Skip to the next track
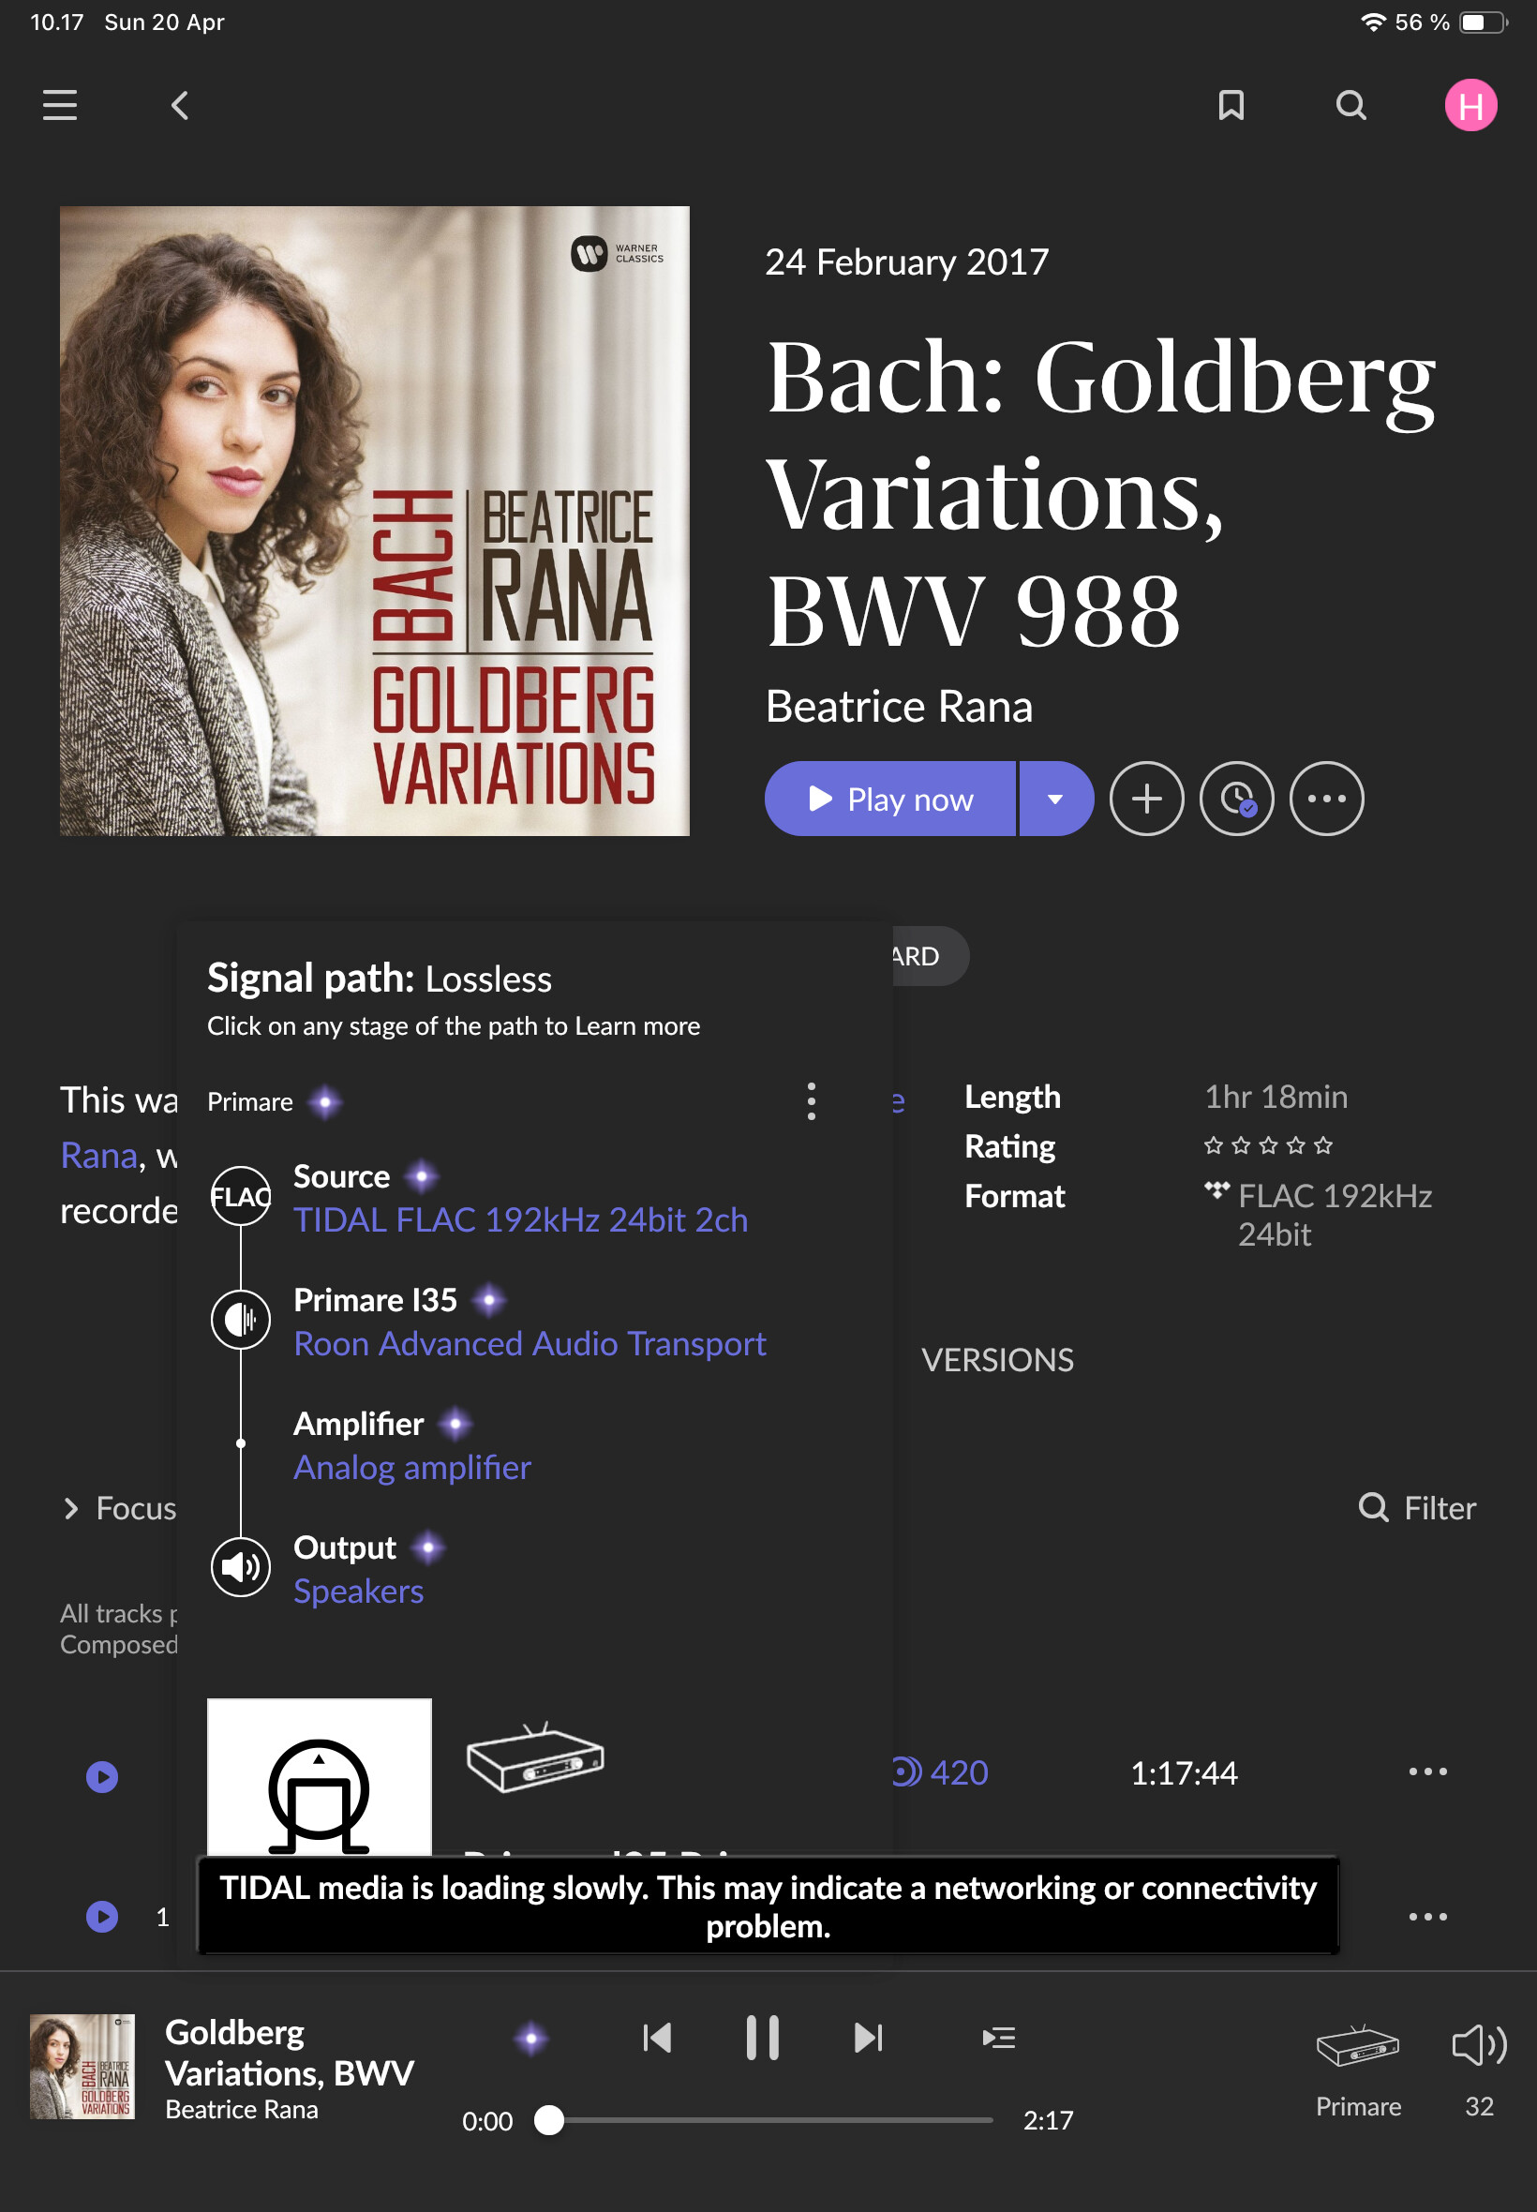This screenshot has width=1537, height=2212. pyautogui.click(x=868, y=2037)
